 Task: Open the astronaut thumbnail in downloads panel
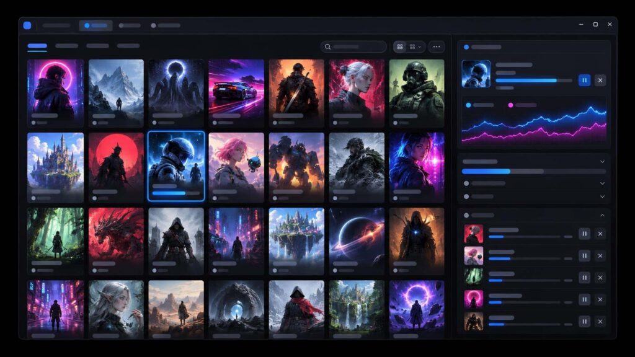(476, 74)
